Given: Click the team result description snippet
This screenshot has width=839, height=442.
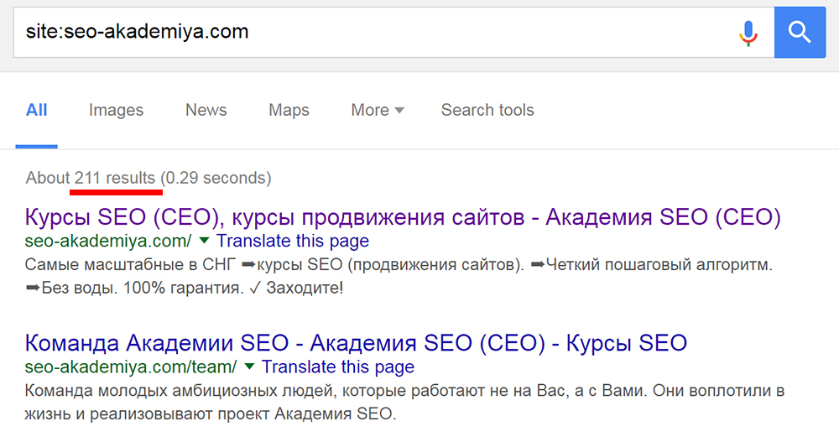Looking at the screenshot, I should pos(403,403).
